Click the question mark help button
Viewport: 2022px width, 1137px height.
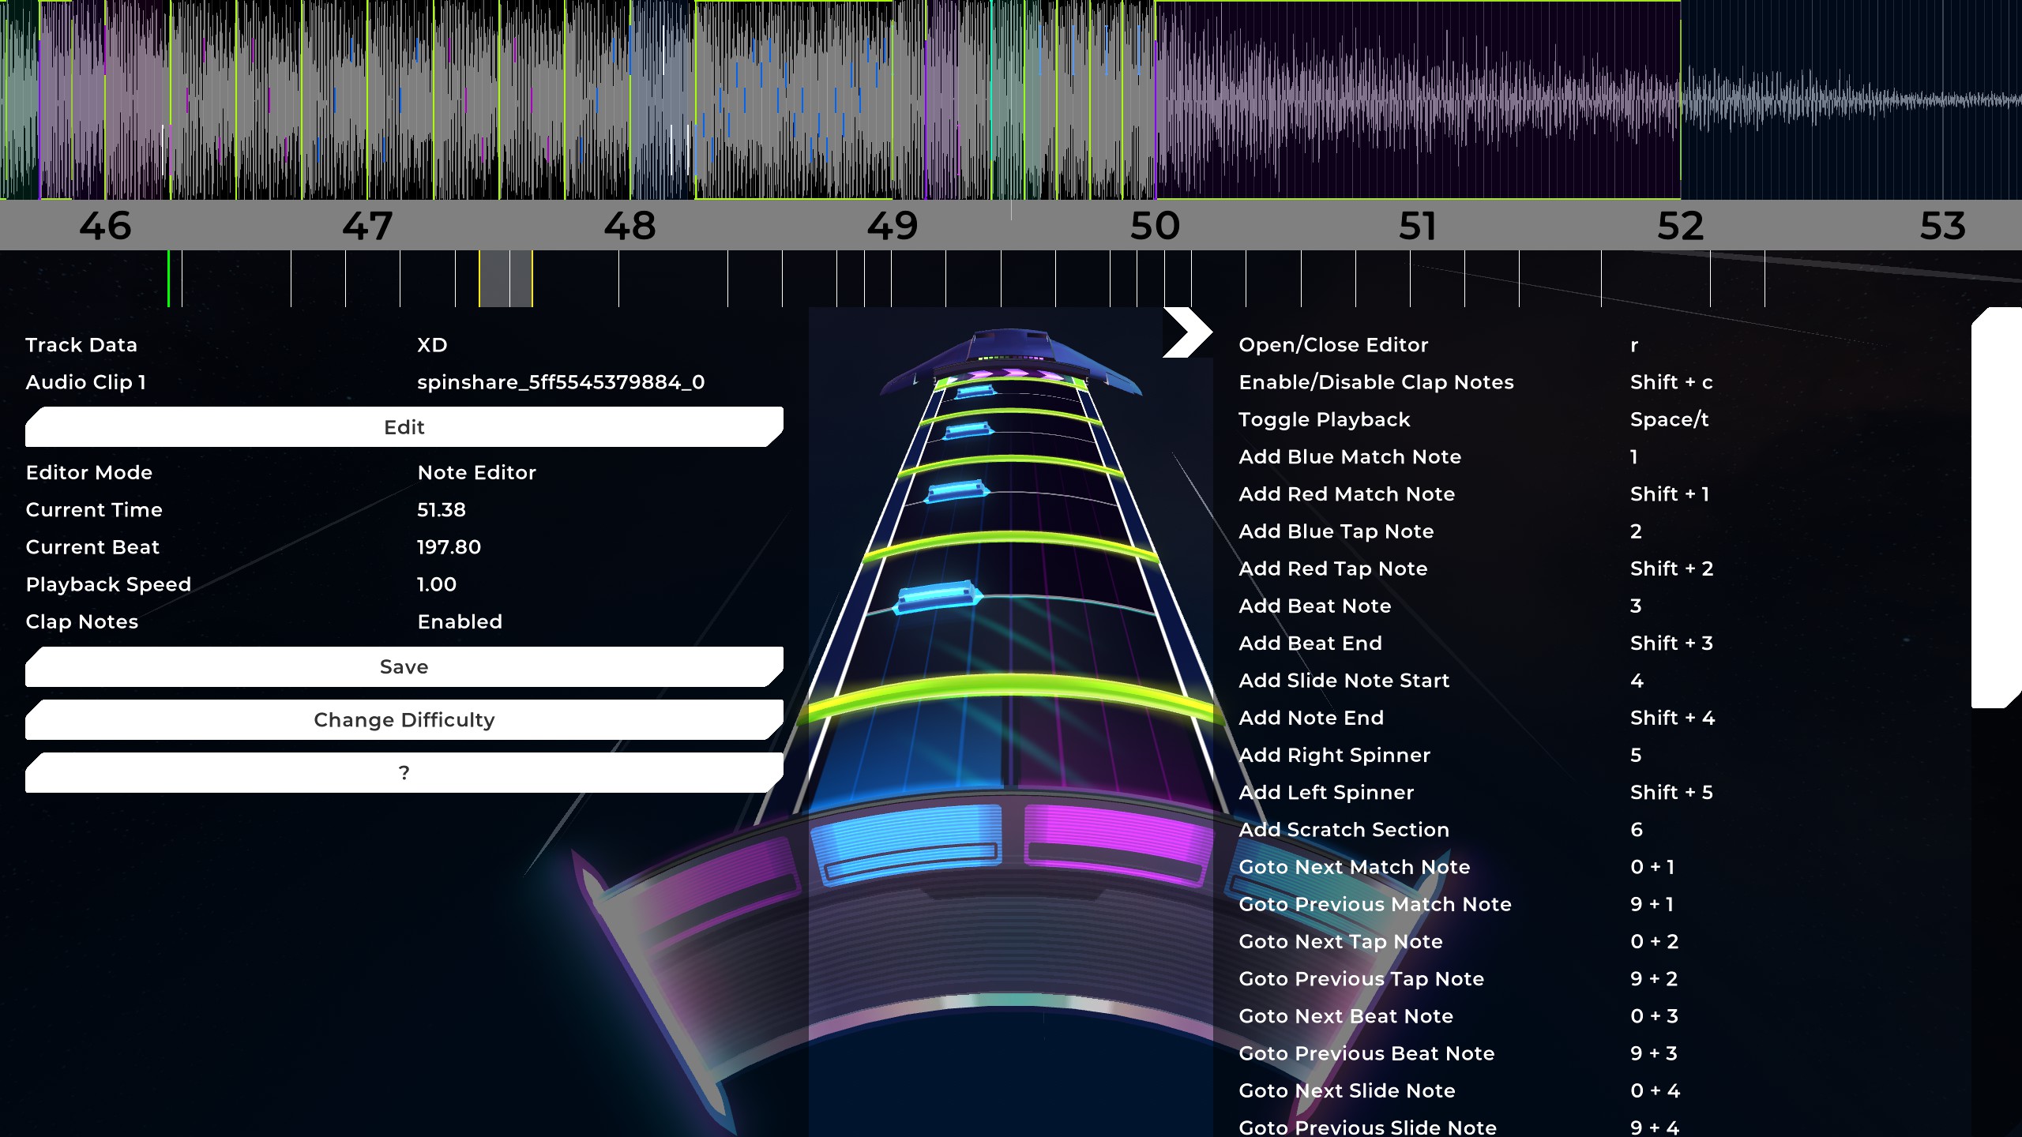[x=404, y=773]
